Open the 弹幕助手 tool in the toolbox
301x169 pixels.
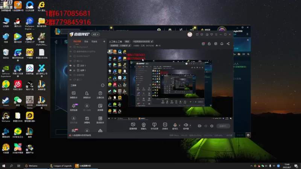[73, 95]
